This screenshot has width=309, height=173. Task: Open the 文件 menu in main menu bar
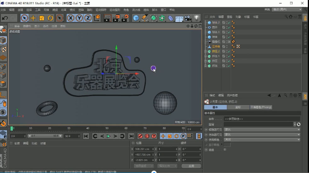[3, 10]
